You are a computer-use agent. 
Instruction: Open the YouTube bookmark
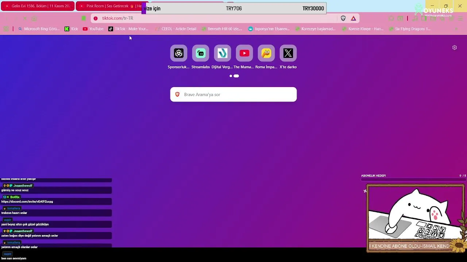pyautogui.click(x=93, y=29)
